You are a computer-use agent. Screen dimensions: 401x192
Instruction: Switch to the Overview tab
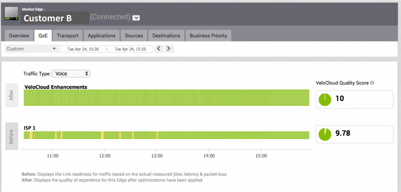pos(19,36)
